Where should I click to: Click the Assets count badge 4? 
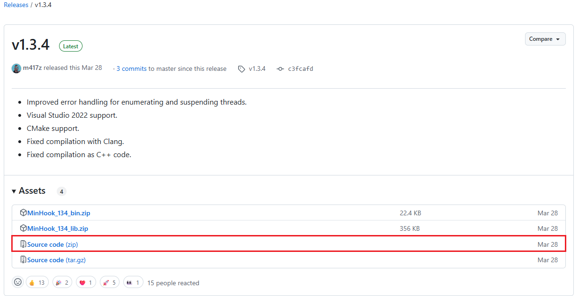(61, 191)
